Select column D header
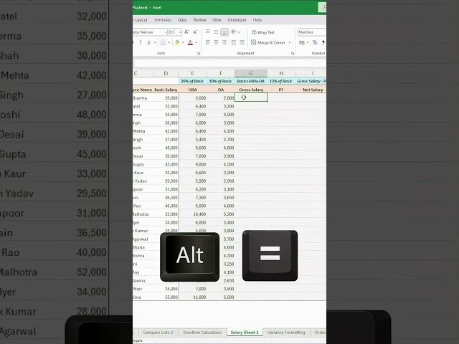Image resolution: width=459 pixels, height=344 pixels. [166, 73]
